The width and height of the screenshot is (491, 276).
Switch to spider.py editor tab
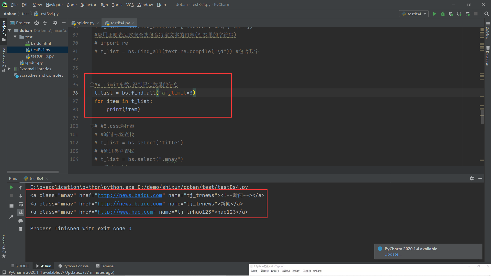coord(85,23)
